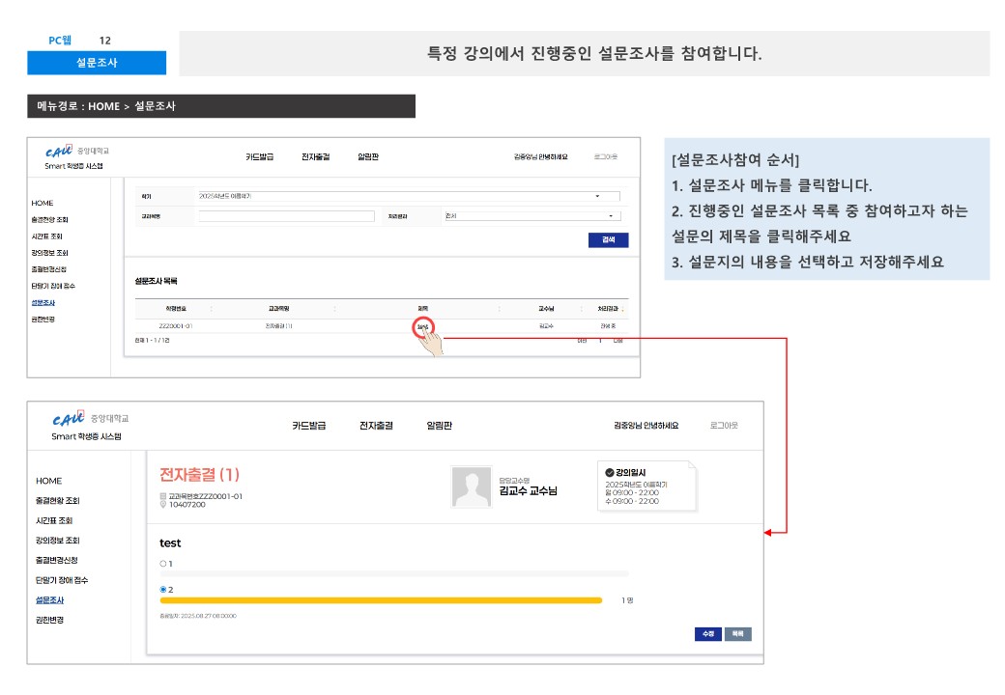Click 수정 edit button in survey detail

(x=708, y=633)
